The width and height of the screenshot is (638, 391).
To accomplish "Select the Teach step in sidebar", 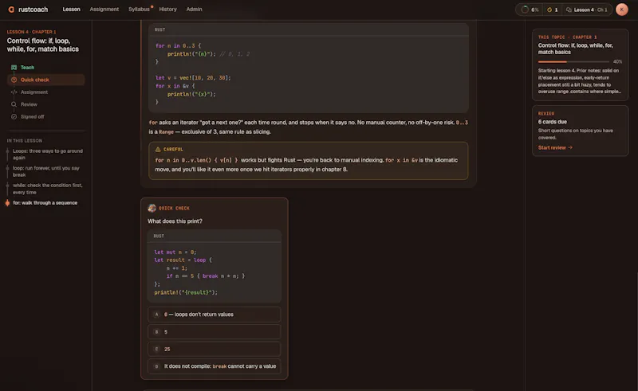I will (45, 68).
